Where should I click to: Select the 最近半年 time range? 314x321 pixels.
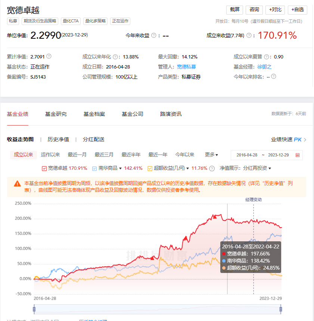coord(131,155)
